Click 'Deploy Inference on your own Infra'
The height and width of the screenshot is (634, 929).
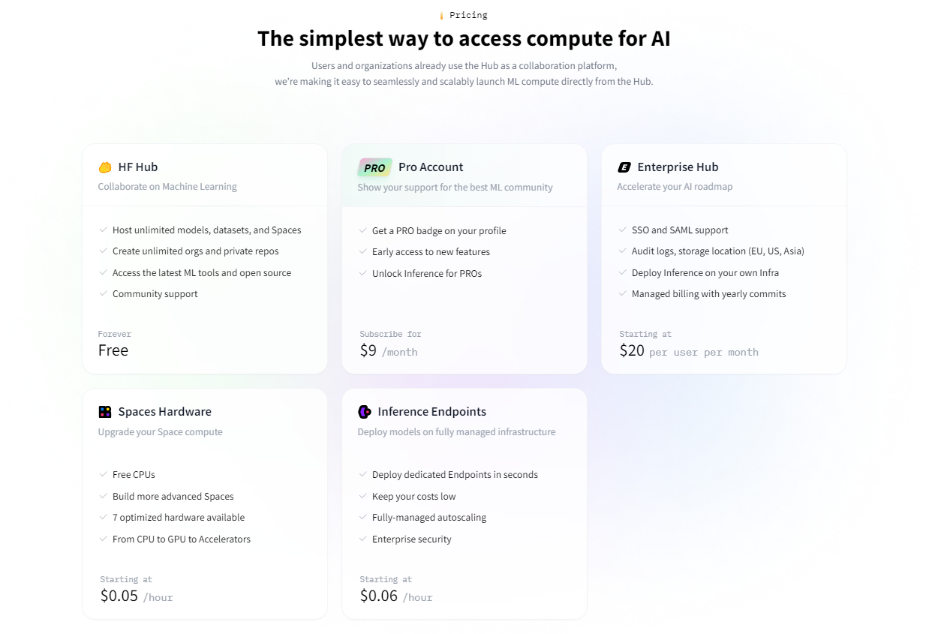coord(705,273)
